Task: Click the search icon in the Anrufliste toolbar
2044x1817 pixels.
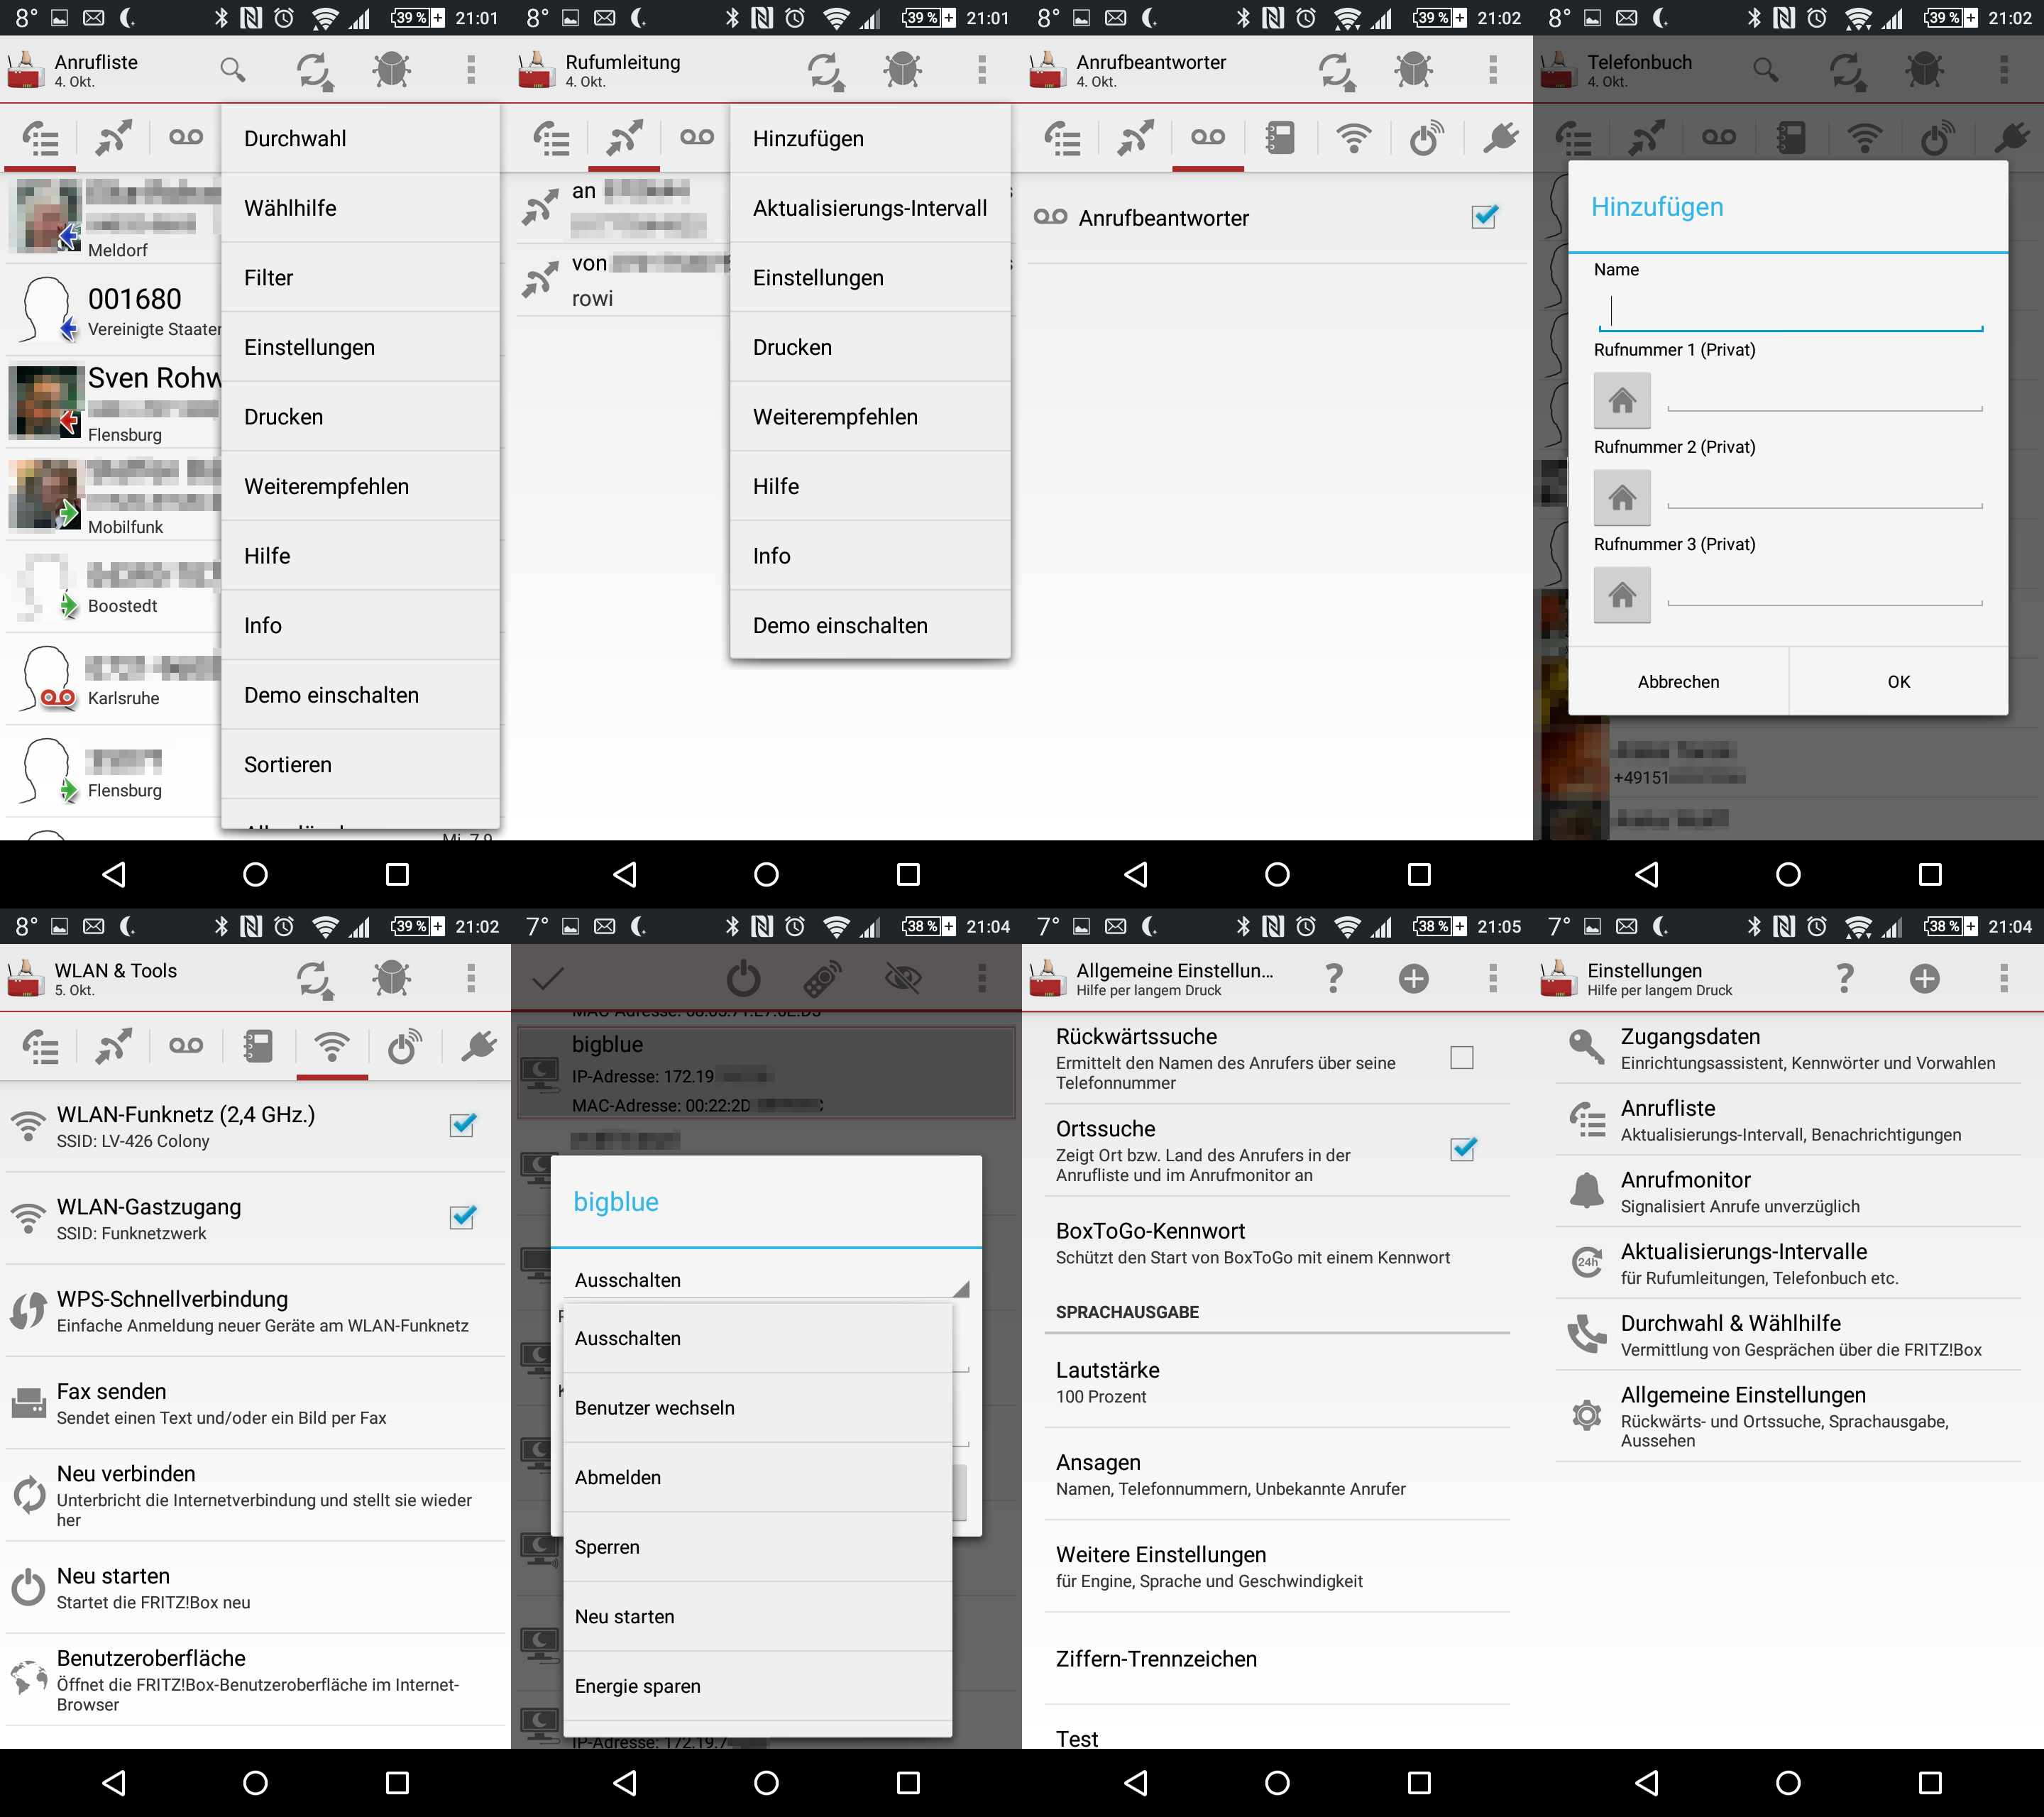Action: point(232,69)
